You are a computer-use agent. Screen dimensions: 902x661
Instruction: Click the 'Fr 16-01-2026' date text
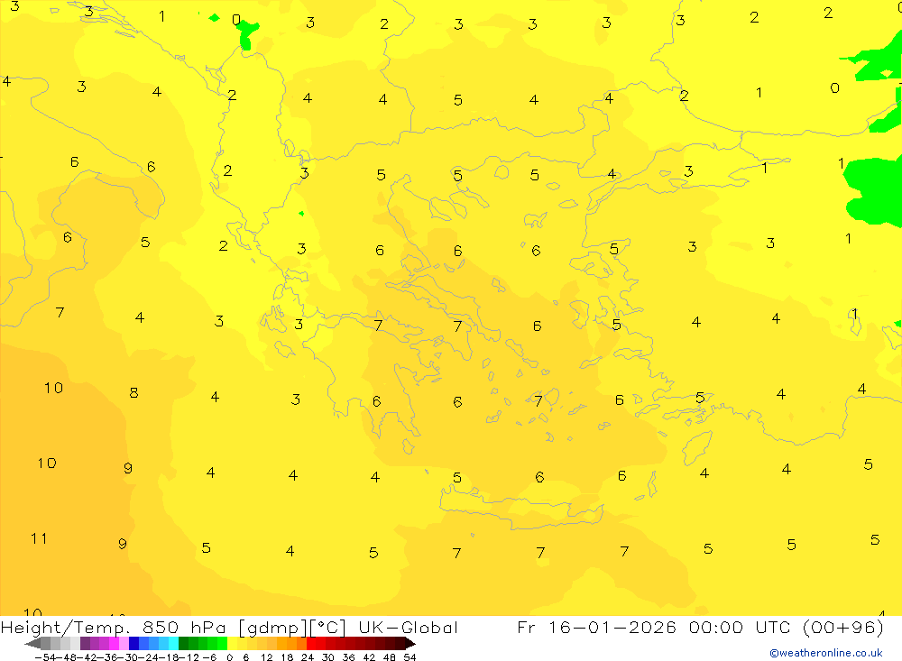tap(596, 627)
